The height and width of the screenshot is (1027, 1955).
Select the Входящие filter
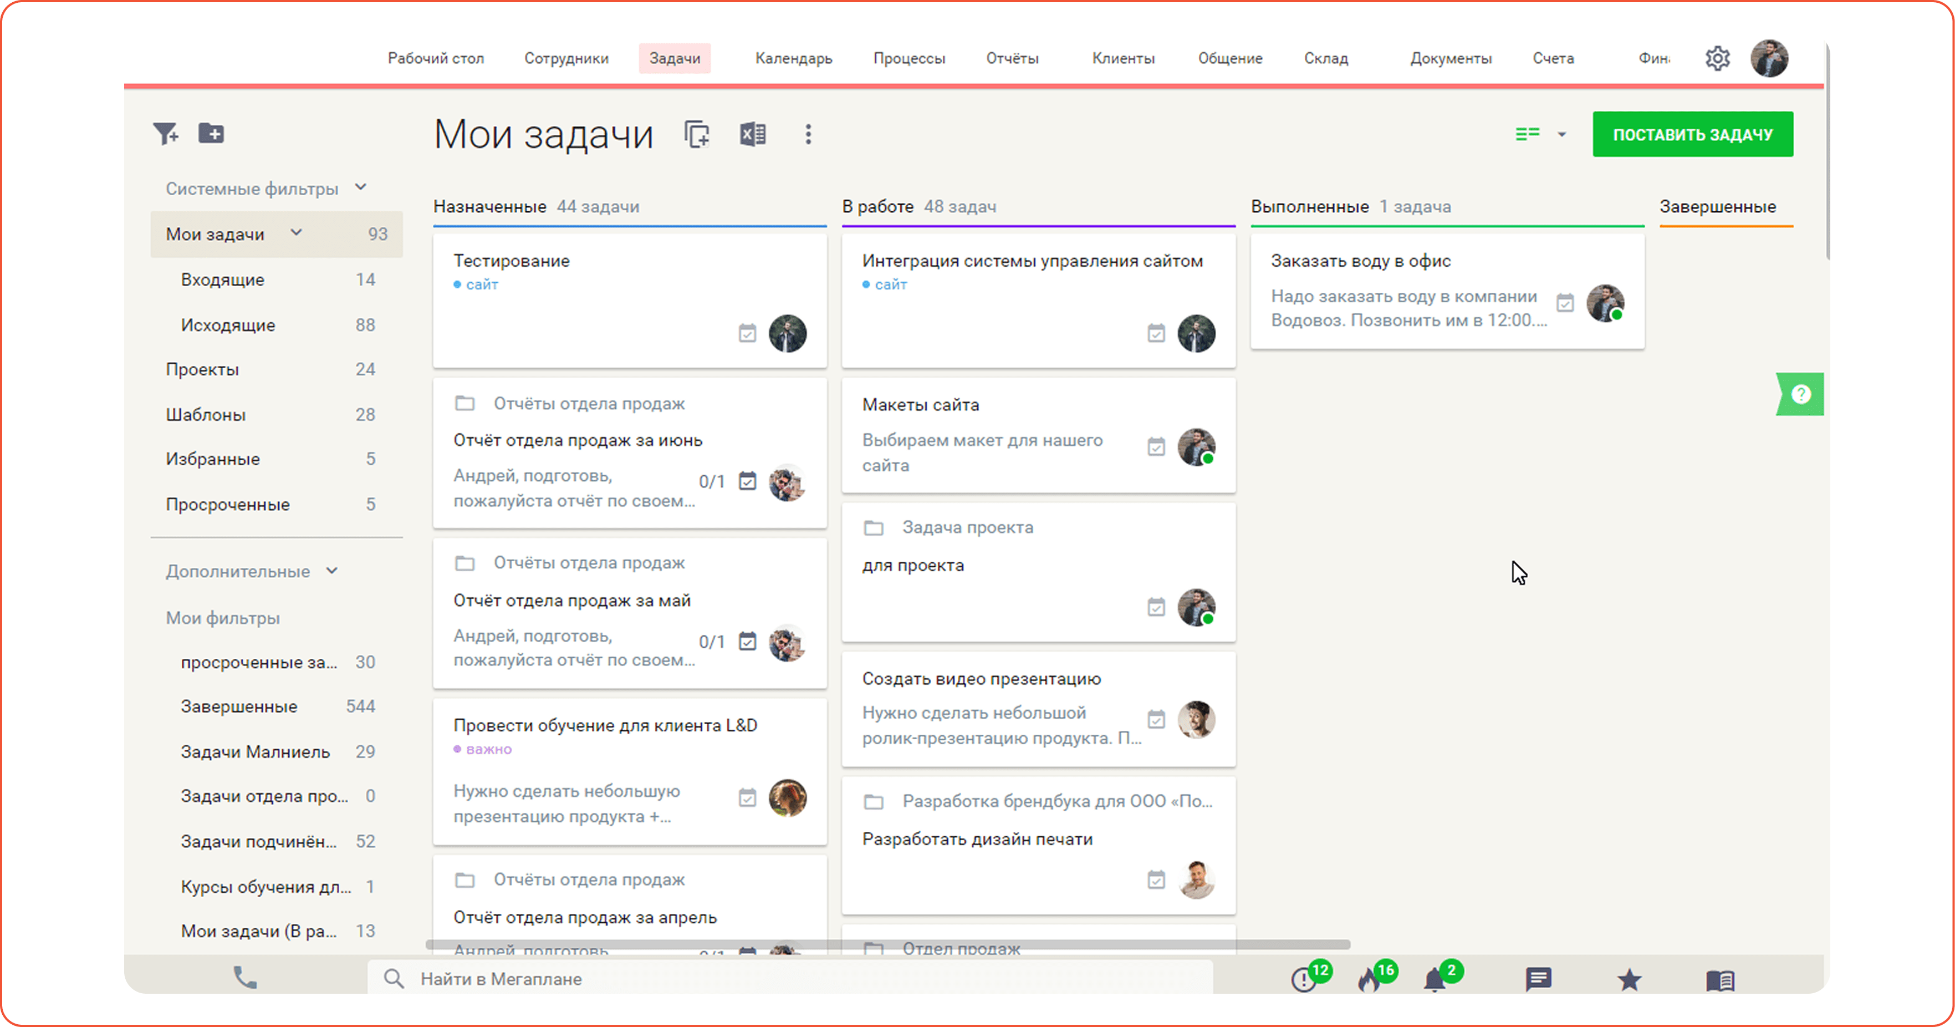[277, 280]
